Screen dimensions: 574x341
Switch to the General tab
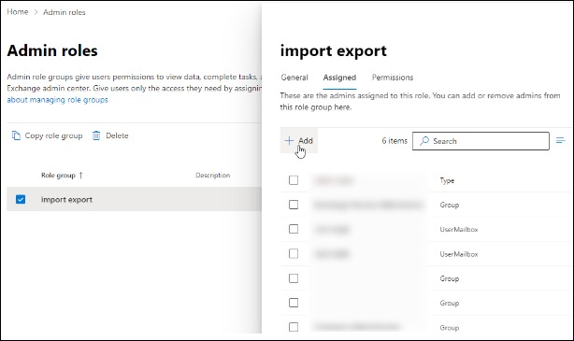[x=294, y=78]
